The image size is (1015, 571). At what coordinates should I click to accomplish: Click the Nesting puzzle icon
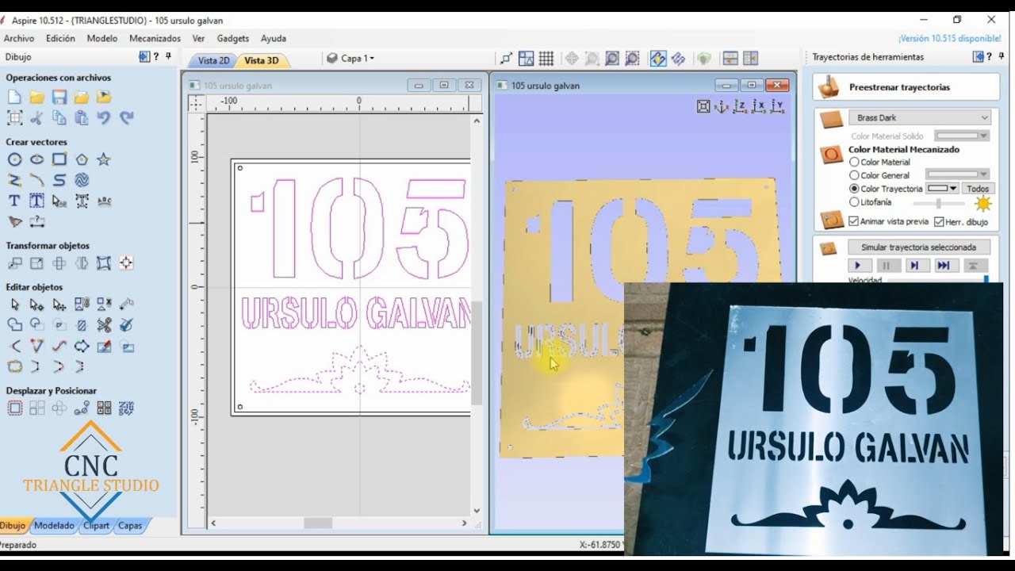125,408
